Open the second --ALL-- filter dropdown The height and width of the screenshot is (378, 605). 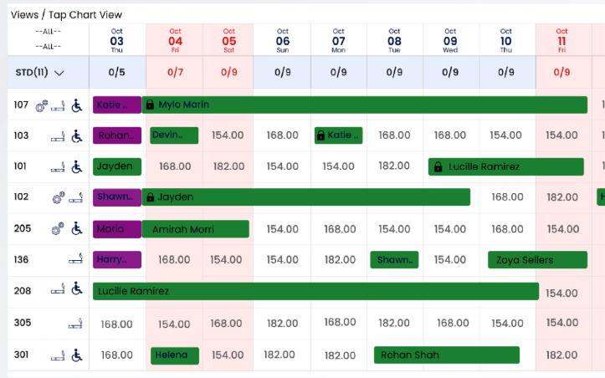(49, 47)
